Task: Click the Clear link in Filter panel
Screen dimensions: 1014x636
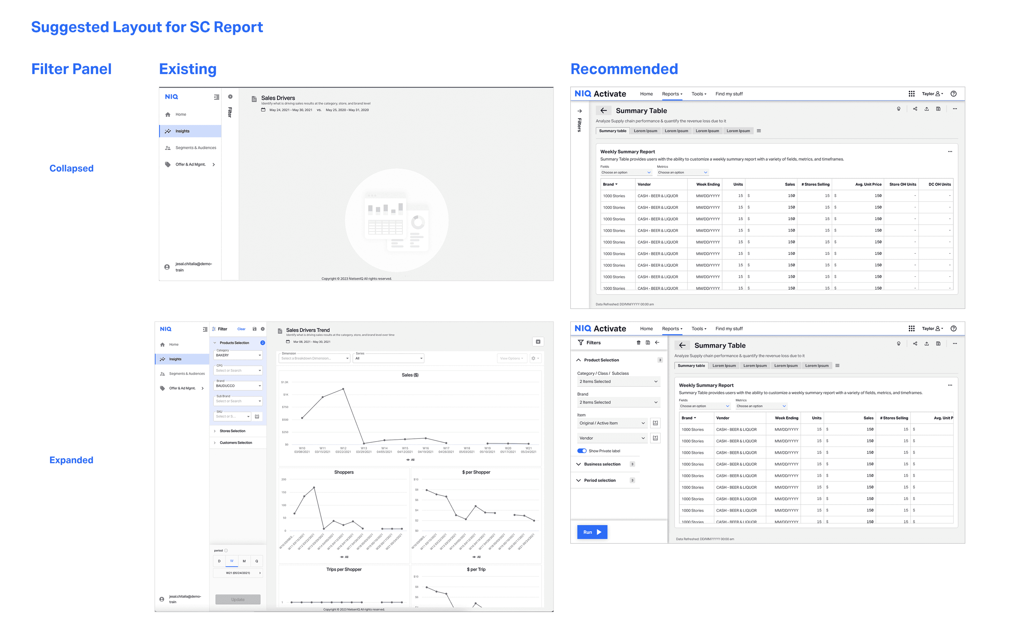Action: [x=241, y=329]
